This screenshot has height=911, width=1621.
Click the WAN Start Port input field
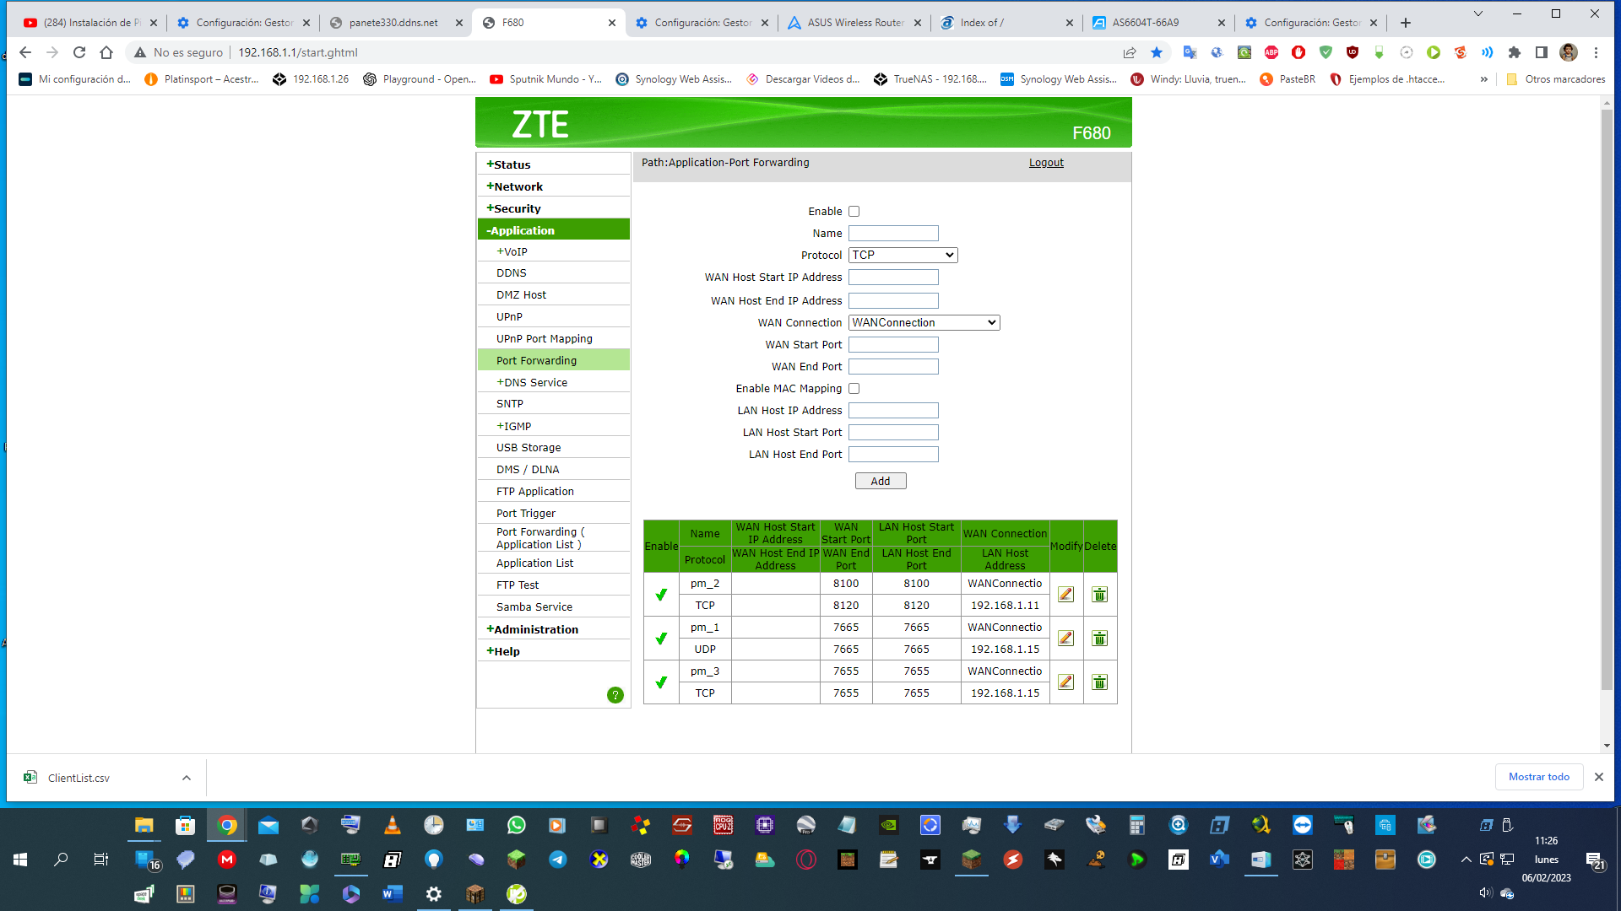coord(893,345)
